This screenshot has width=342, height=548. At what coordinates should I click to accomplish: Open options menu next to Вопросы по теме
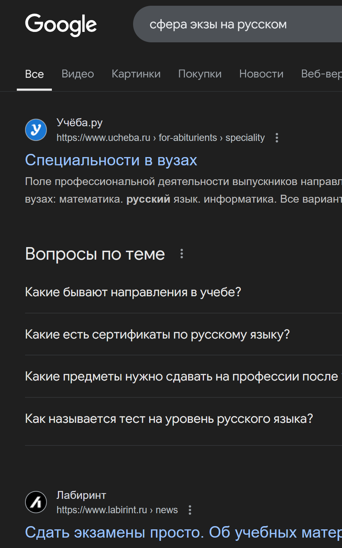coord(182,254)
